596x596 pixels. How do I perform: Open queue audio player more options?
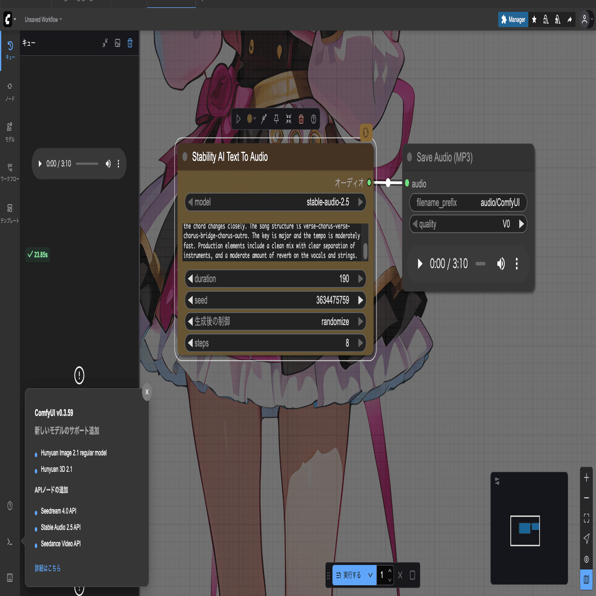119,164
